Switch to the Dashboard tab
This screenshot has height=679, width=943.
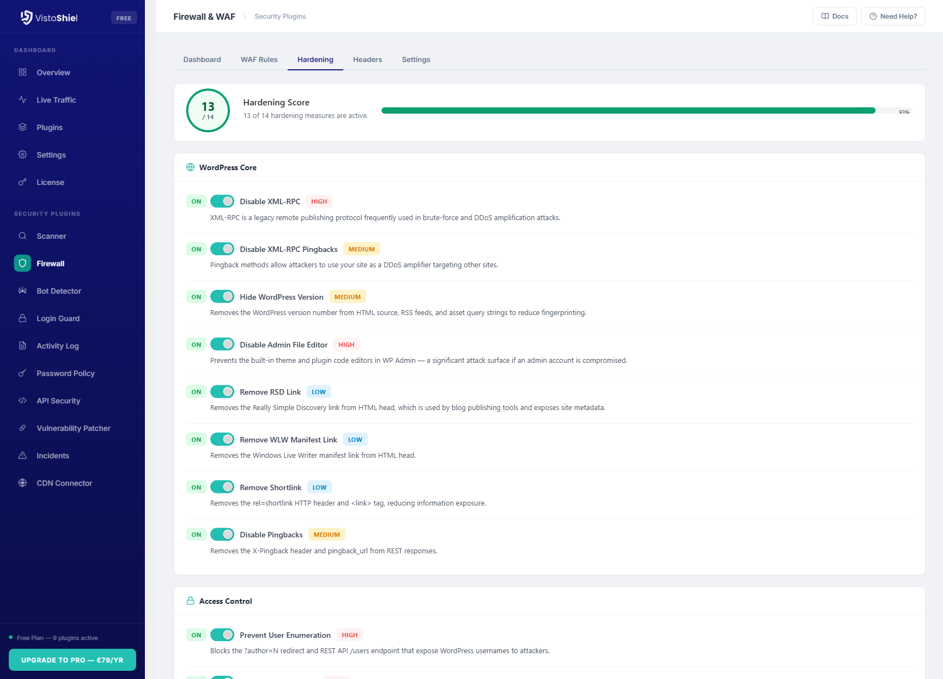tap(202, 59)
